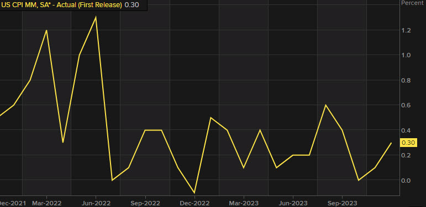
Task: Click the US CPI MM series legend label
Action: tap(61, 5)
